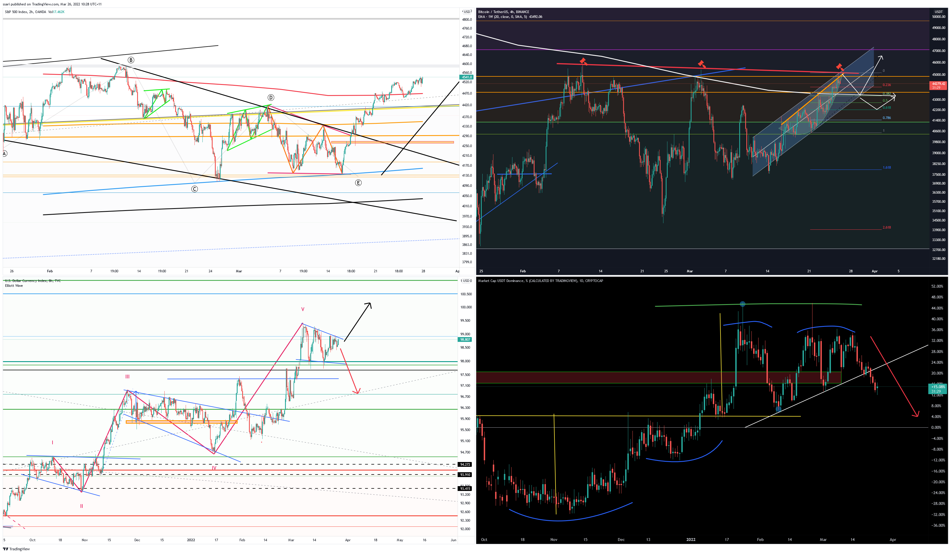Click the rightmost red pin on Bitcoin chart

click(840, 67)
